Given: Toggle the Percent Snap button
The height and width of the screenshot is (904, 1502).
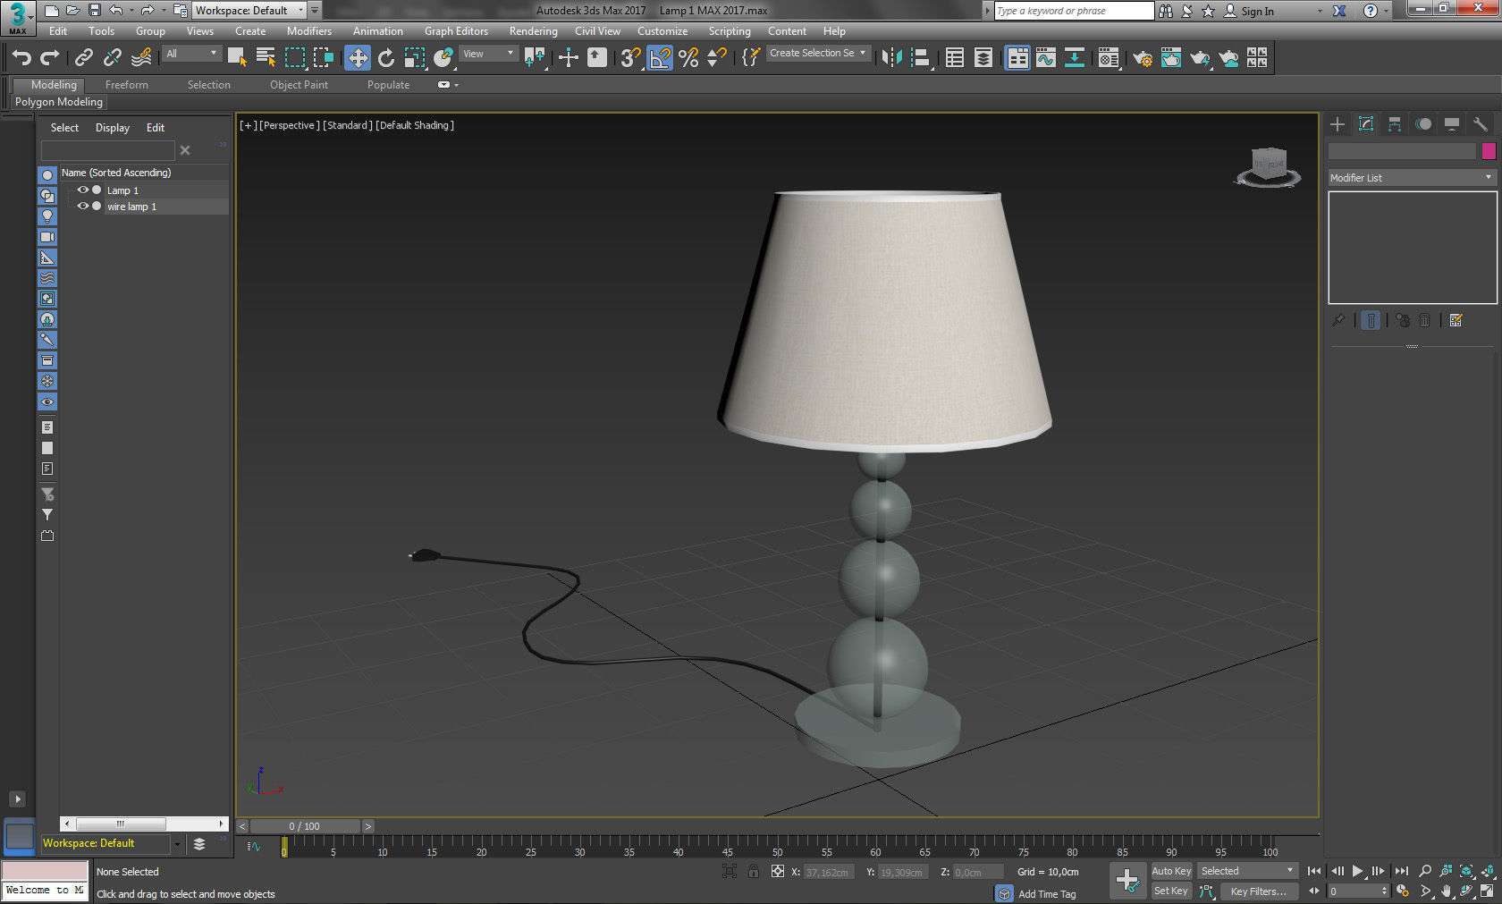Looking at the screenshot, I should pyautogui.click(x=688, y=58).
